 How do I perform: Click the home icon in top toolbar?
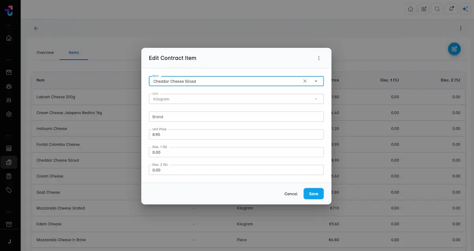pyautogui.click(x=411, y=9)
